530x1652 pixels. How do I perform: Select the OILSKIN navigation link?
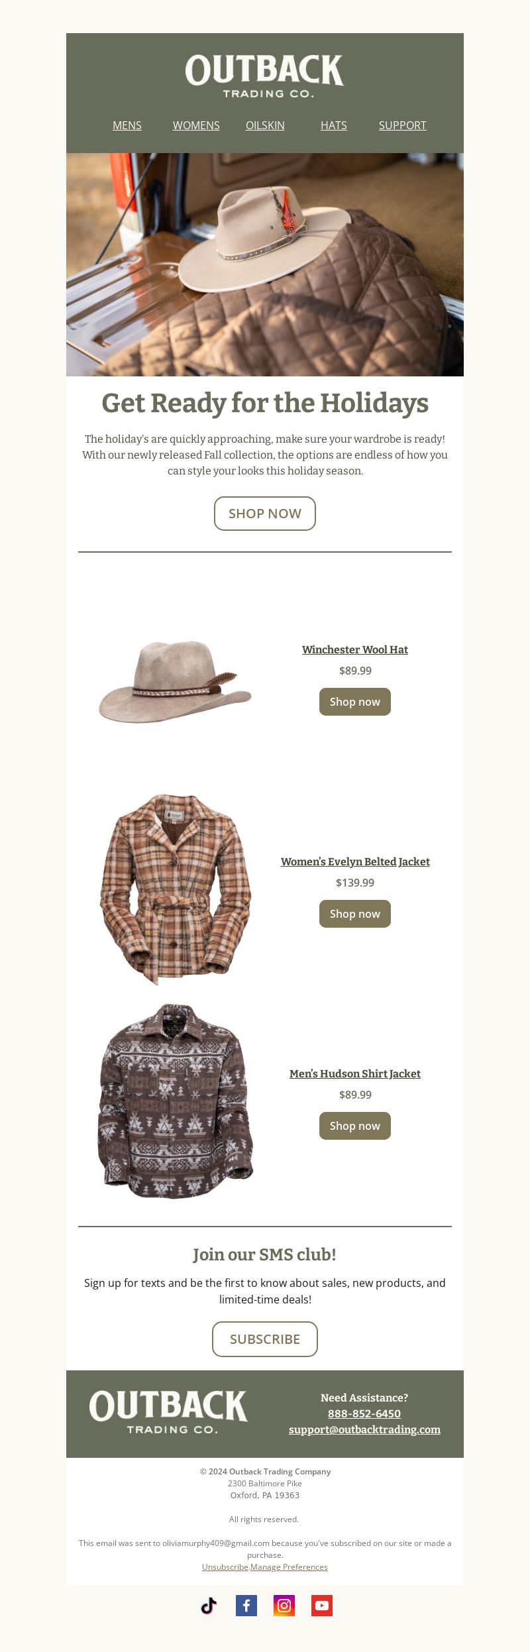[265, 125]
